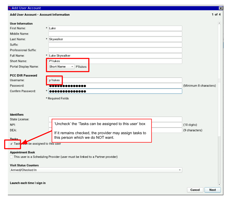
Task: Open the Portal Display Name dropdown
Action: pos(61,67)
